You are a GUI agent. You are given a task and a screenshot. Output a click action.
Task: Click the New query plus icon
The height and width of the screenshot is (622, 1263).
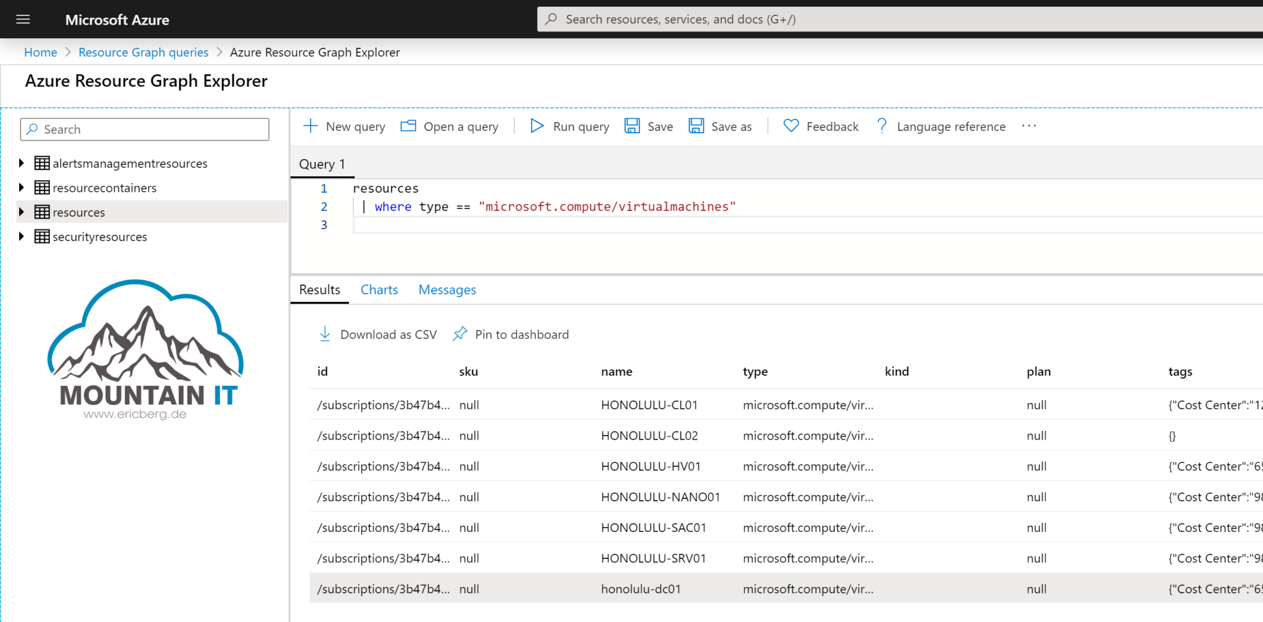click(310, 126)
